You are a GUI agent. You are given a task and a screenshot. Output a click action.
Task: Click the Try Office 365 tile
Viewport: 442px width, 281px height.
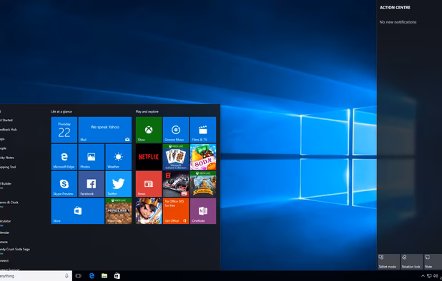pos(176,211)
